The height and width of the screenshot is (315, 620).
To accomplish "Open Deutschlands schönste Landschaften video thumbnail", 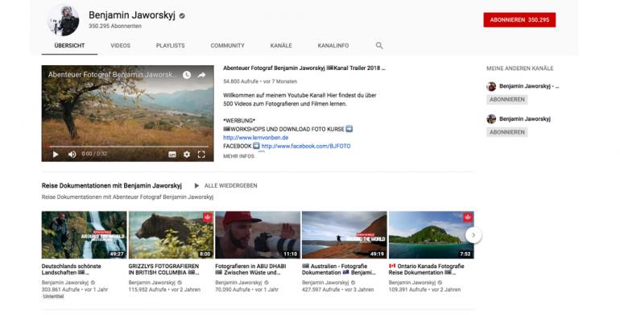I will click(85, 235).
